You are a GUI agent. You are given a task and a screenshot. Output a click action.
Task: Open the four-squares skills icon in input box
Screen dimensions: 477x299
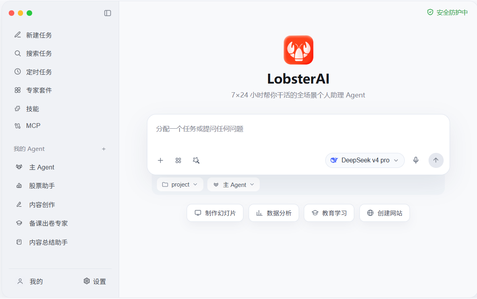coord(178,160)
